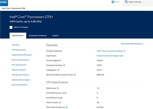This screenshot has height=109, width=153.
Task: Open help icon beside Processor Number
Action: click(64, 65)
